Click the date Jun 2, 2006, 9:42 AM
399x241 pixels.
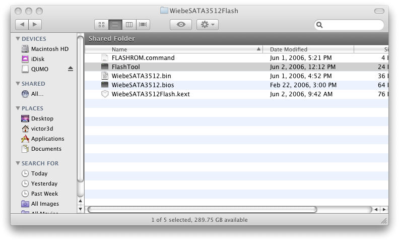pyautogui.click(x=301, y=94)
